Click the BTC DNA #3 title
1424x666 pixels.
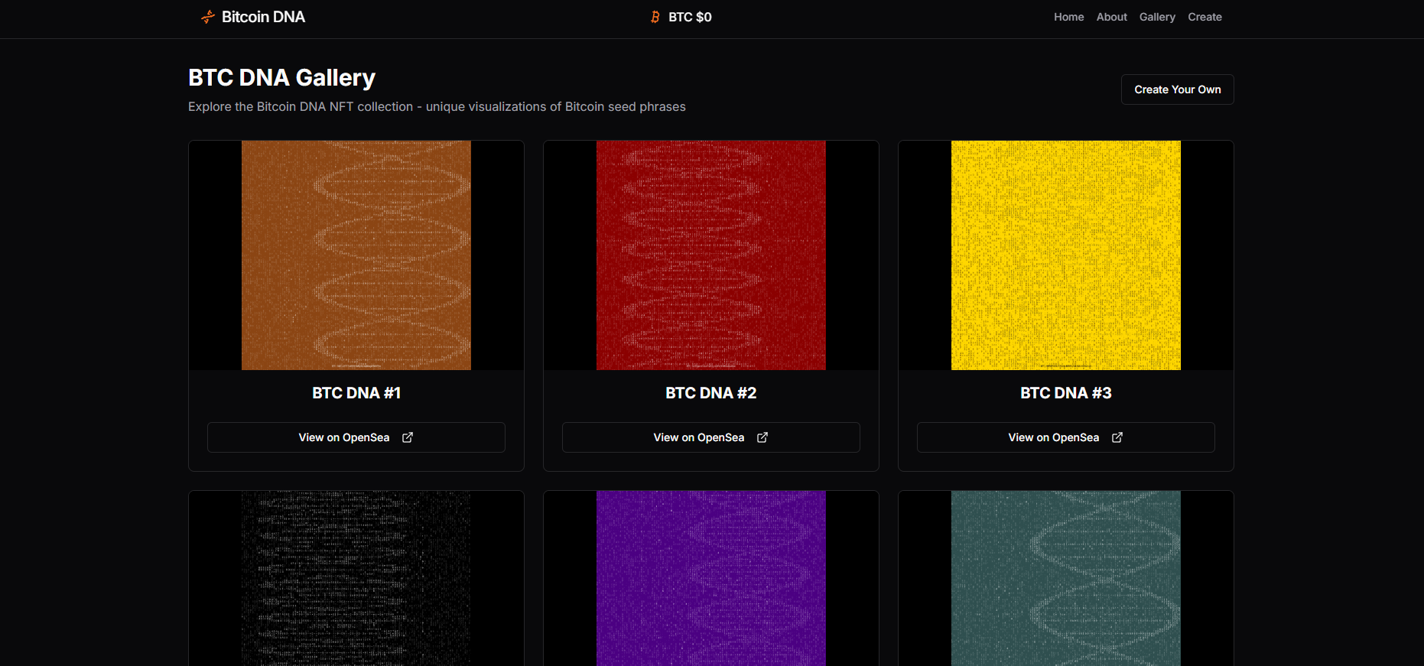click(1066, 393)
